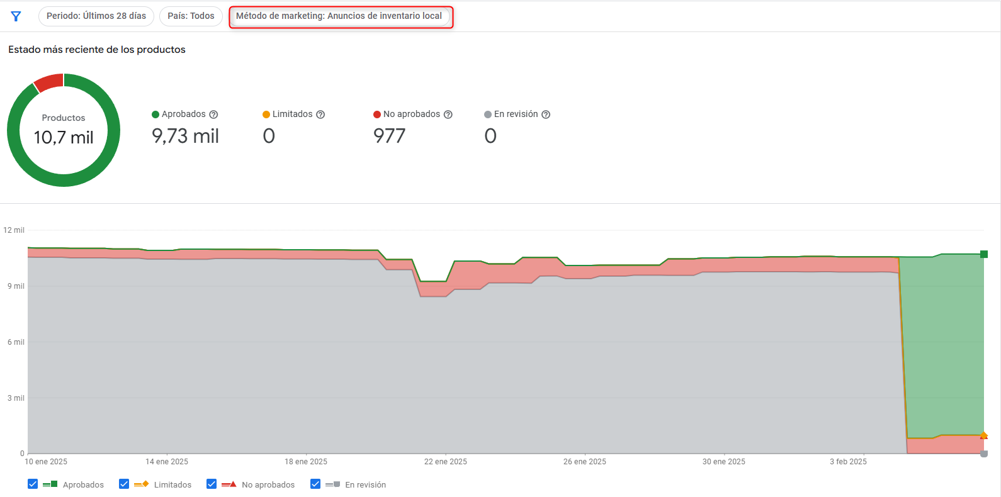
Task: Open help icon next to No aprobados
Action: click(x=448, y=114)
